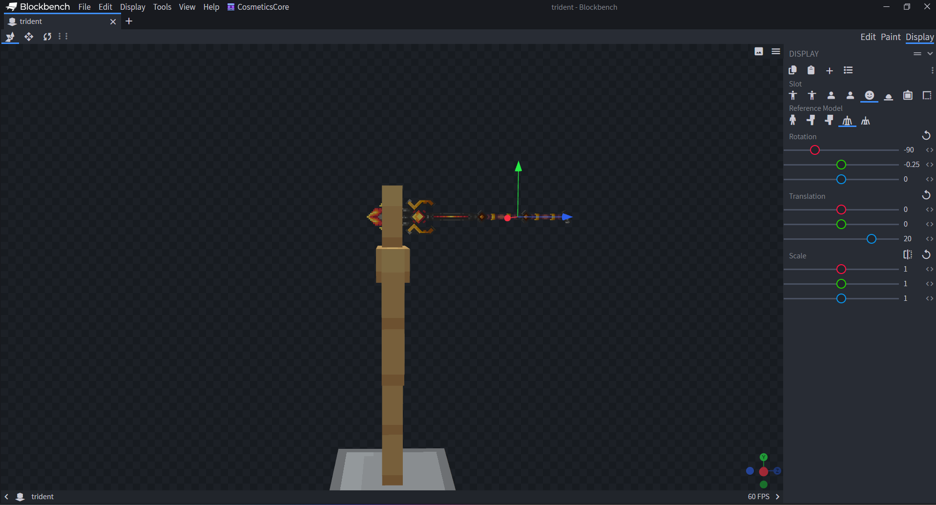Image resolution: width=936 pixels, height=505 pixels.
Task: Select the first-person left hand slot
Action: [850, 95]
